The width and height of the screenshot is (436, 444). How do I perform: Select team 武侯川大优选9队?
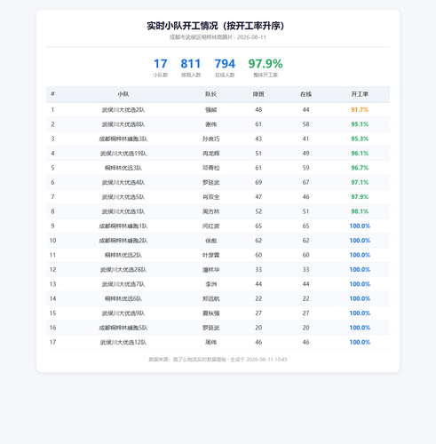click(x=123, y=313)
